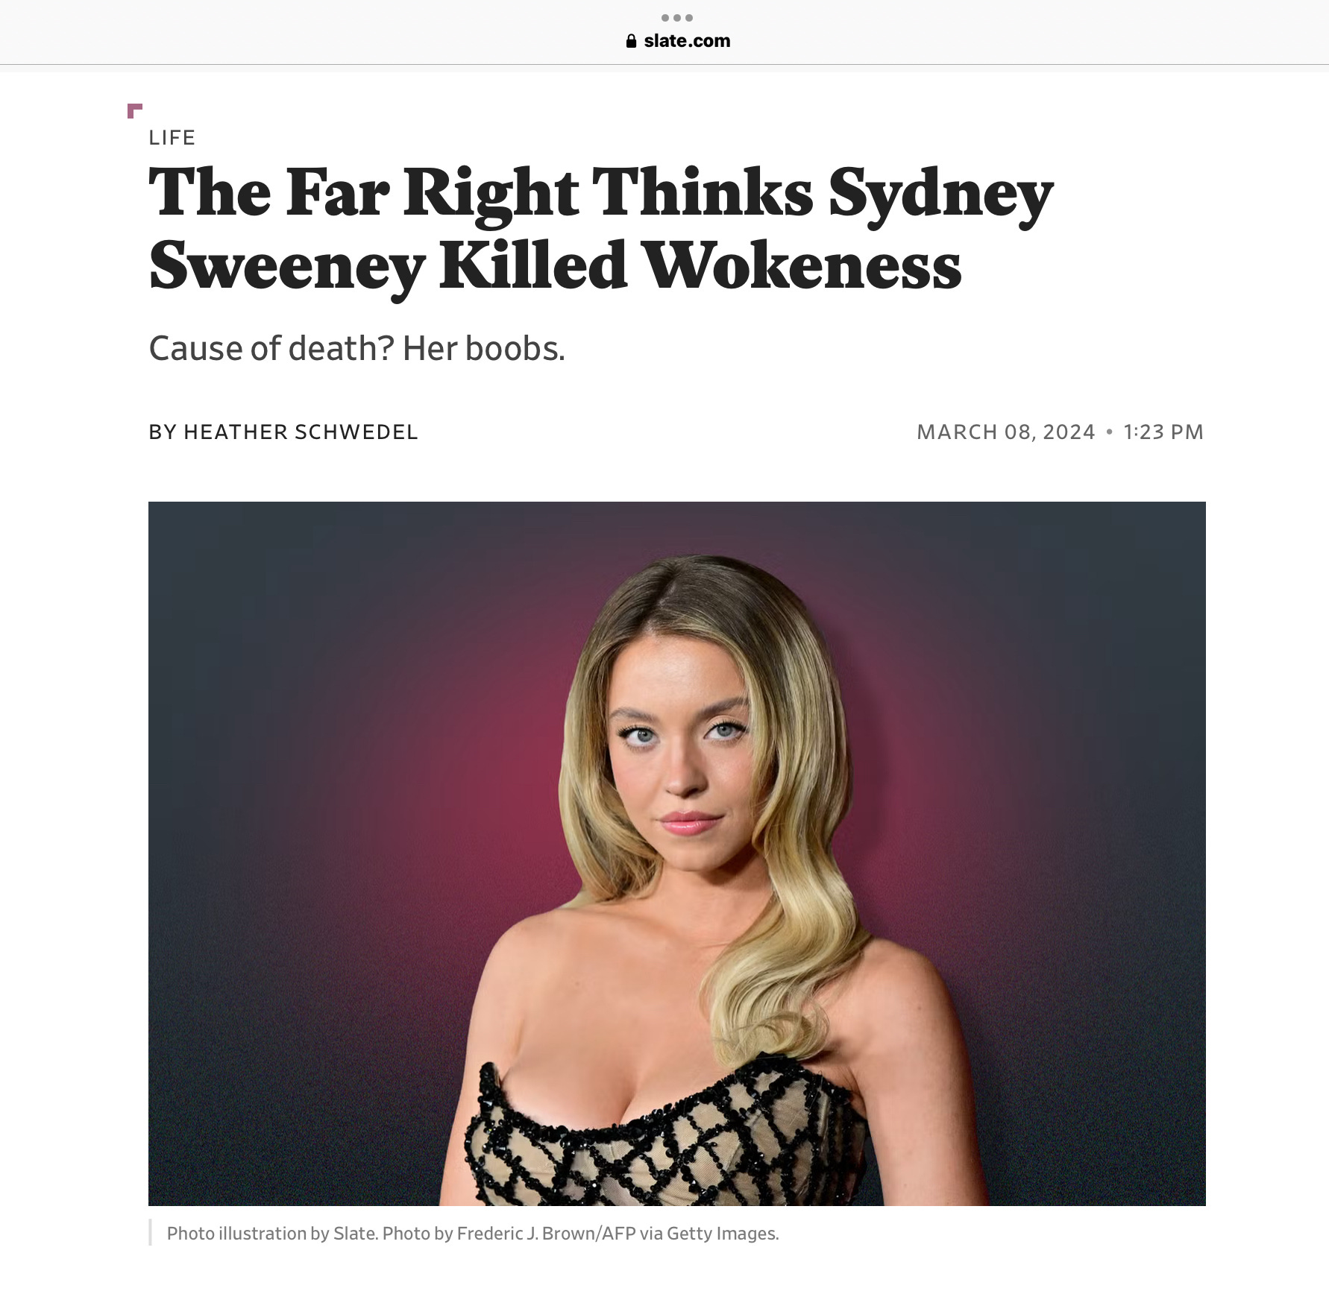Image resolution: width=1329 pixels, height=1297 pixels.
Task: Click "Frederic J. Brown/AFP" photo credit
Action: coord(547,1234)
